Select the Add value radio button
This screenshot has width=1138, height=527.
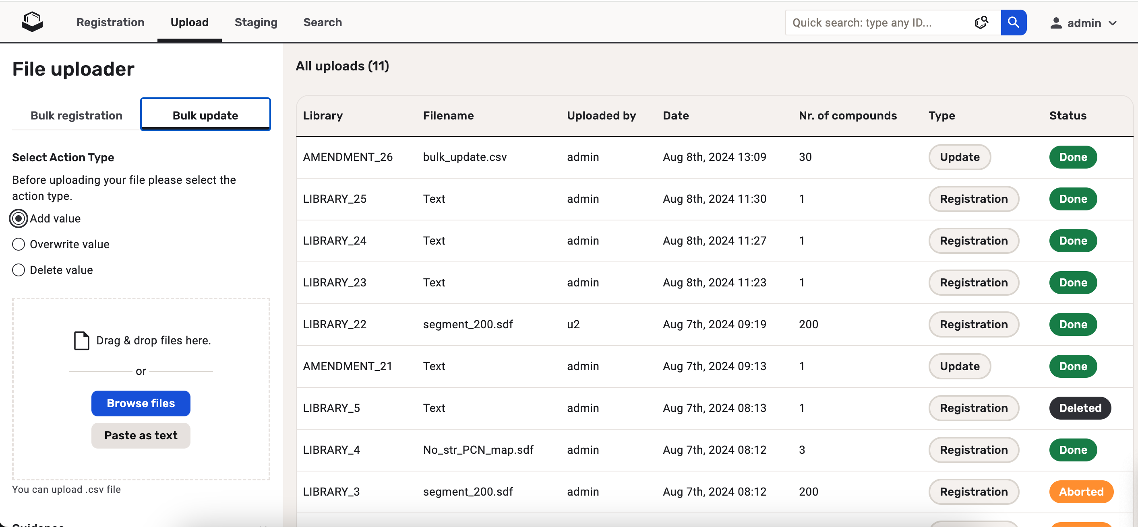point(19,218)
